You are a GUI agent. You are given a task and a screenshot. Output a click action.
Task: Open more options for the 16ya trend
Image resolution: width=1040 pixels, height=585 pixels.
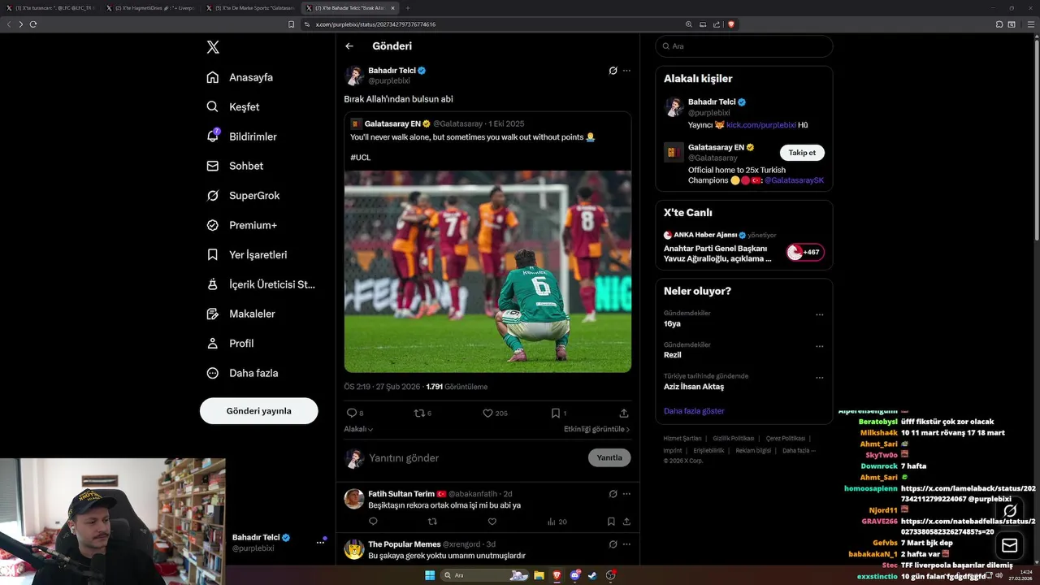pyautogui.click(x=819, y=314)
